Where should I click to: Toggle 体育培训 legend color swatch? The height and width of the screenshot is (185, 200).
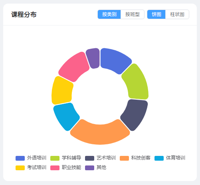tap(159, 158)
